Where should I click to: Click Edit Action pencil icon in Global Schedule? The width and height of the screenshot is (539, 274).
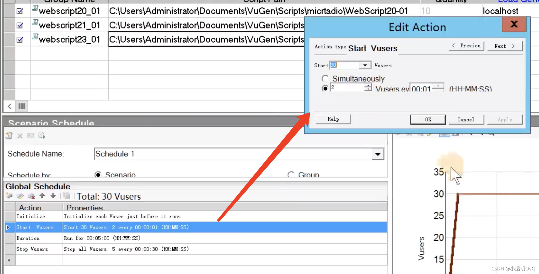coord(20,196)
